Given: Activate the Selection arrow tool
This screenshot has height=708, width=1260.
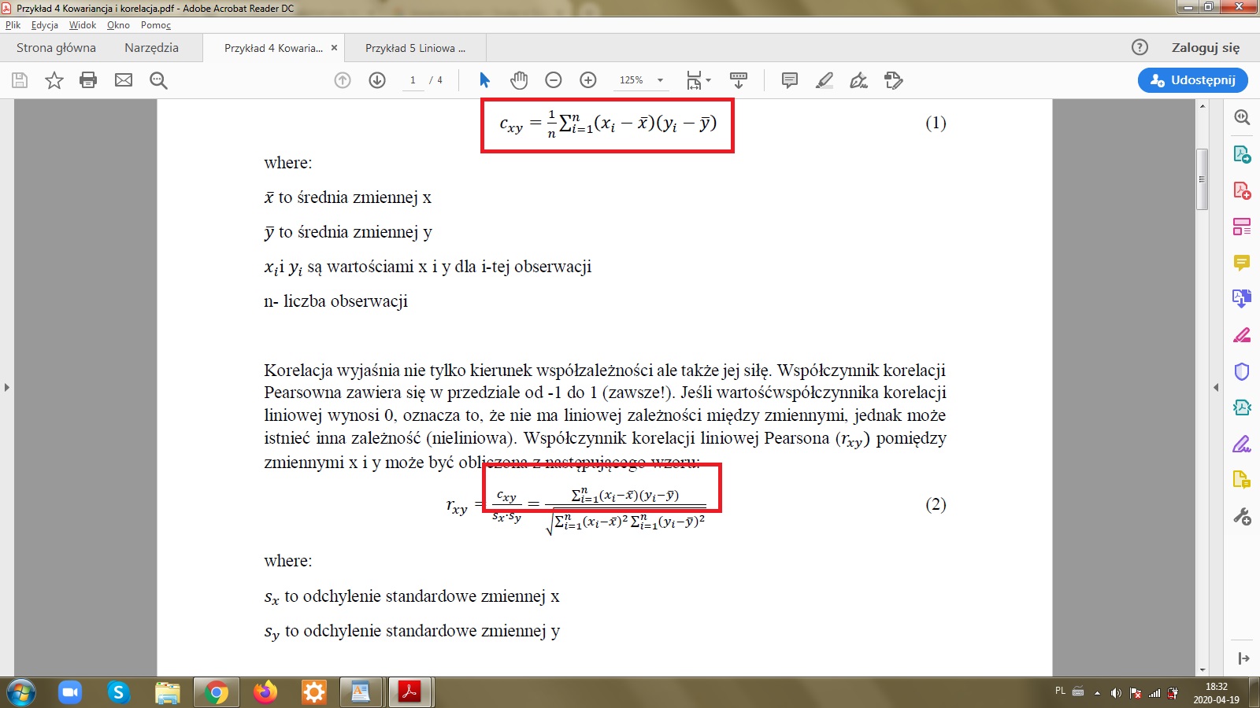Looking at the screenshot, I should [x=484, y=80].
